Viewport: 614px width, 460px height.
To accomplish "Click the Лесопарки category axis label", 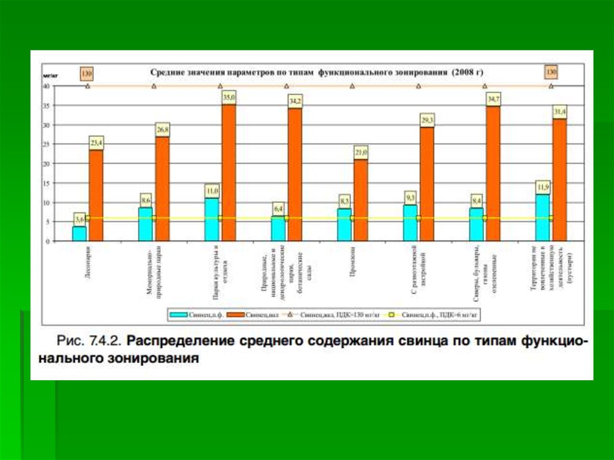I will click(x=88, y=261).
